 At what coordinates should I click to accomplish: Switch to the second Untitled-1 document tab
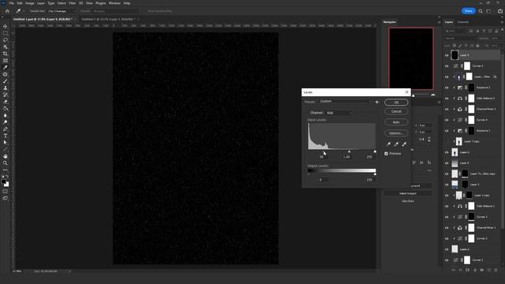[108, 19]
